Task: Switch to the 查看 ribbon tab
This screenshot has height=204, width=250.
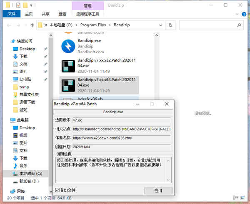Action: 62,14
